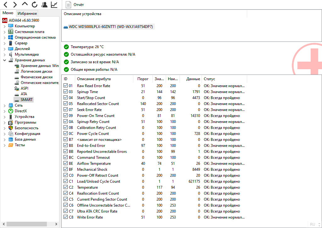Select the Программы software icon
The height and width of the screenshot is (228, 322).
tap(10, 122)
